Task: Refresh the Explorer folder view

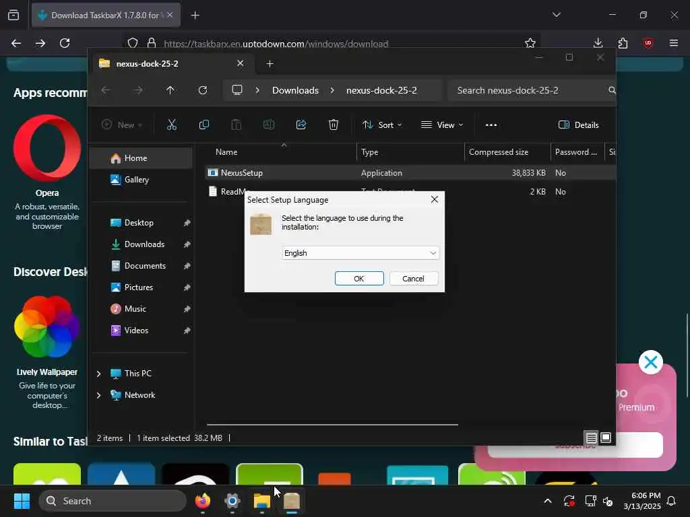Action: coord(203,90)
